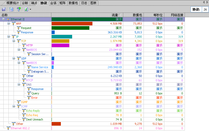The image size is (209, 131).
Task: Collapse the Ethernet II tree node
Action: 3,19
